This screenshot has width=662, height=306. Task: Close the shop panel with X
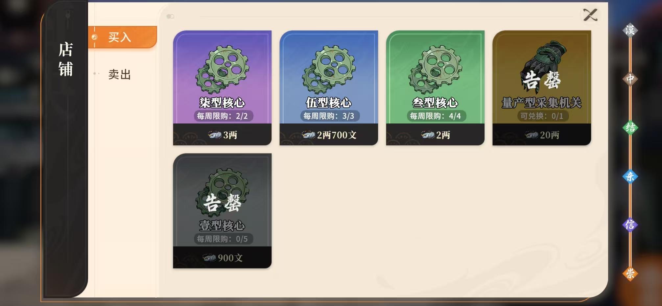click(590, 15)
